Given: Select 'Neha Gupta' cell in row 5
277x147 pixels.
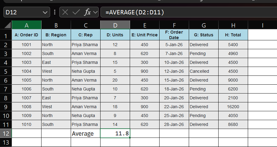Looking at the screenshot, I should tap(85, 71).
